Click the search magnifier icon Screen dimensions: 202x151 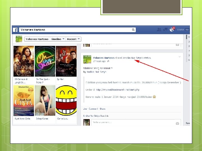click(133, 30)
